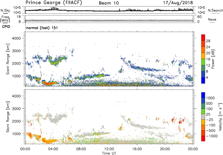
Task: Click the 'Freq. [MHz]' axis label
Action: pyautogui.click(x=5, y=19)
